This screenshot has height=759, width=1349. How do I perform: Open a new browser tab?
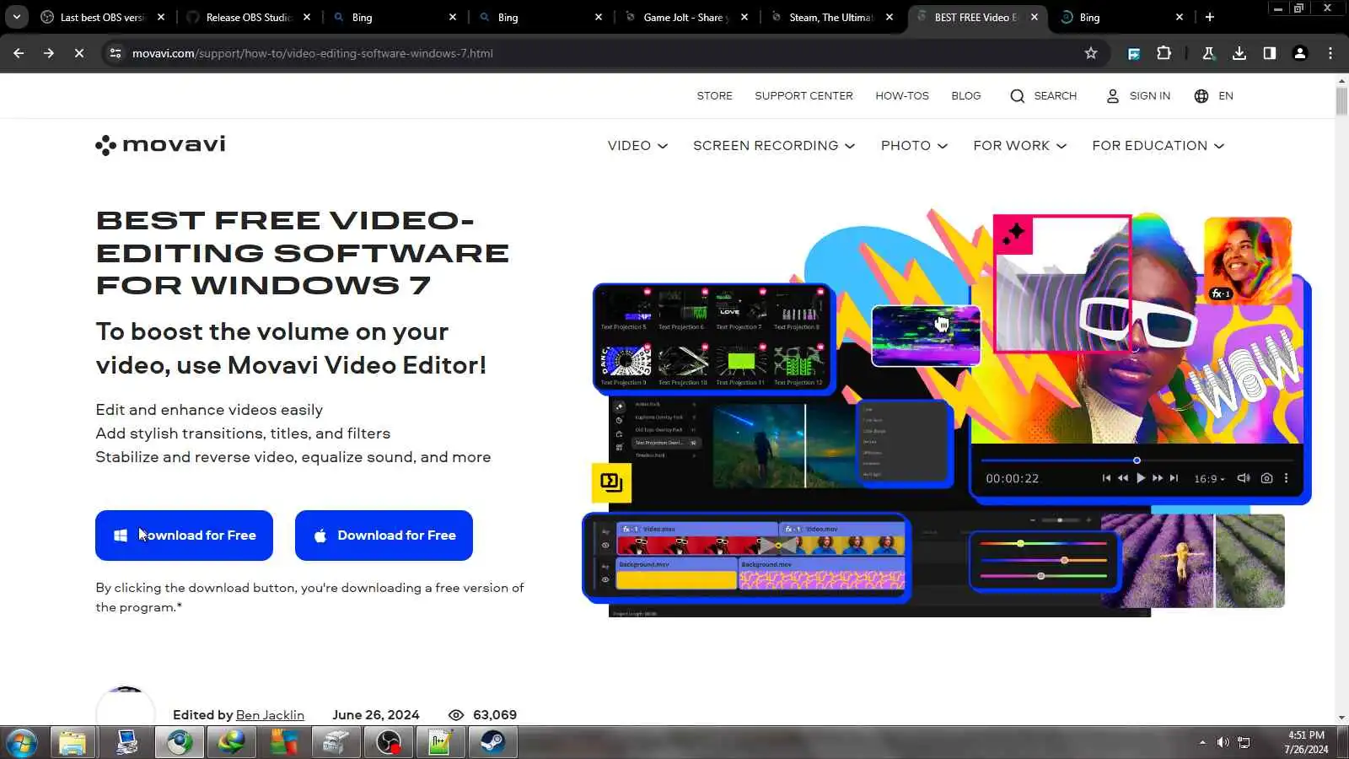1210,17
